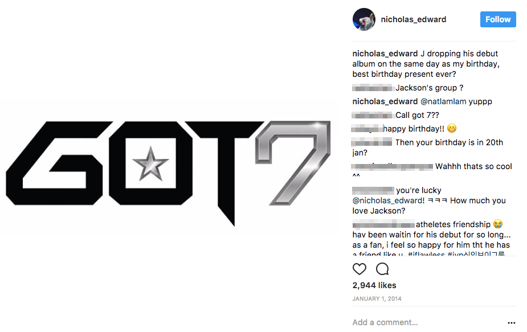Open nicholas_edward's profile picture avatar
The image size is (527, 332).
[x=364, y=19]
